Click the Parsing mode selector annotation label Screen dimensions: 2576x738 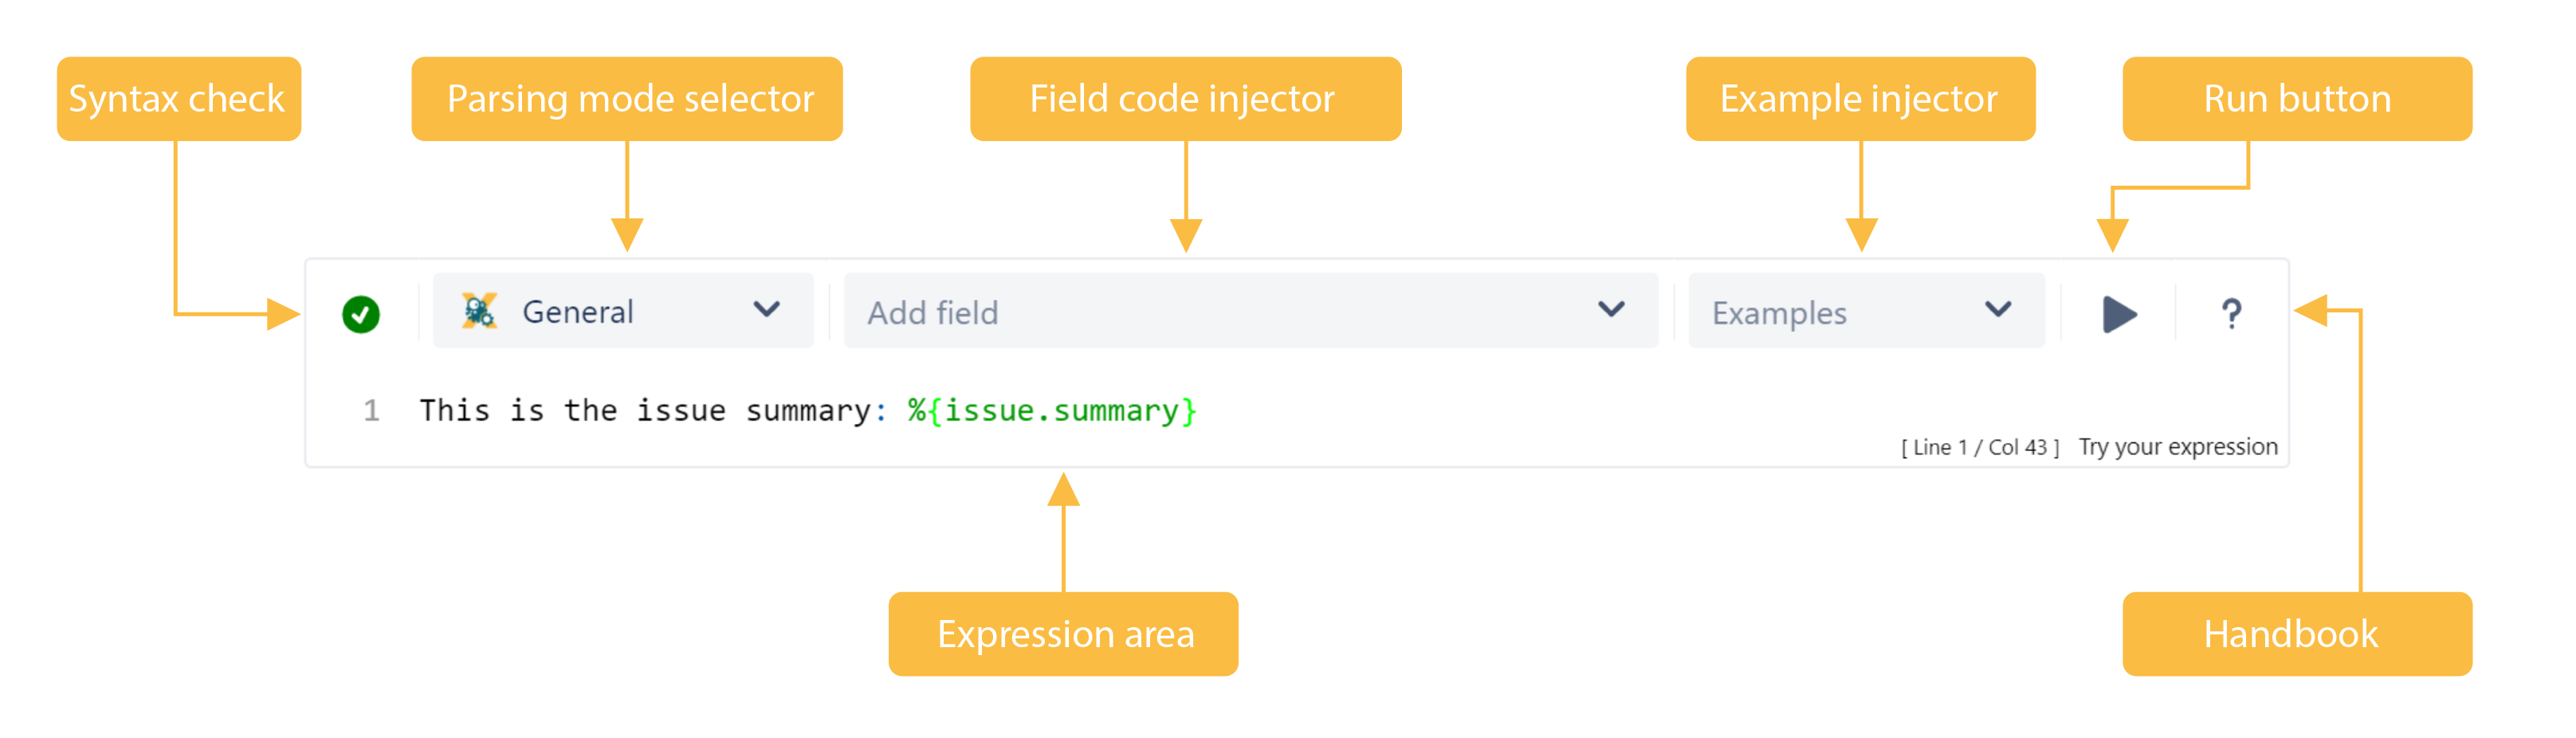(627, 99)
